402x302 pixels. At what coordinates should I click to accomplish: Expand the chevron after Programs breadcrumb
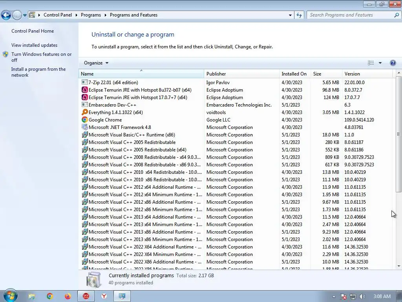point(105,15)
